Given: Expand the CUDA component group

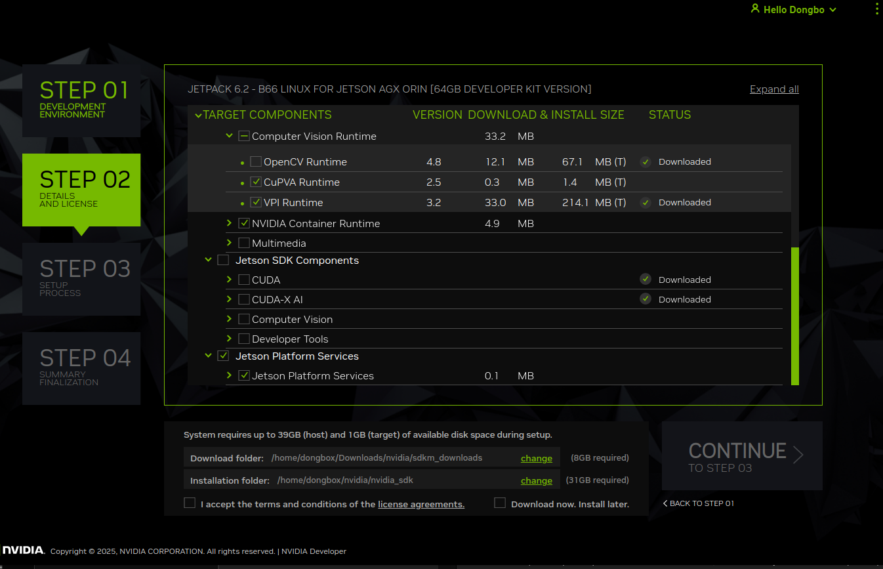Looking at the screenshot, I should [229, 280].
